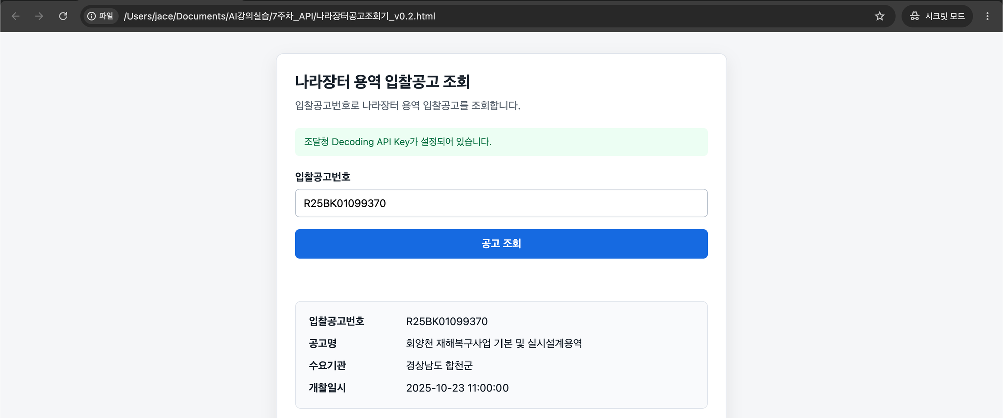Click the blue 공고 조회 button
The height and width of the screenshot is (418, 1003).
[x=501, y=244]
